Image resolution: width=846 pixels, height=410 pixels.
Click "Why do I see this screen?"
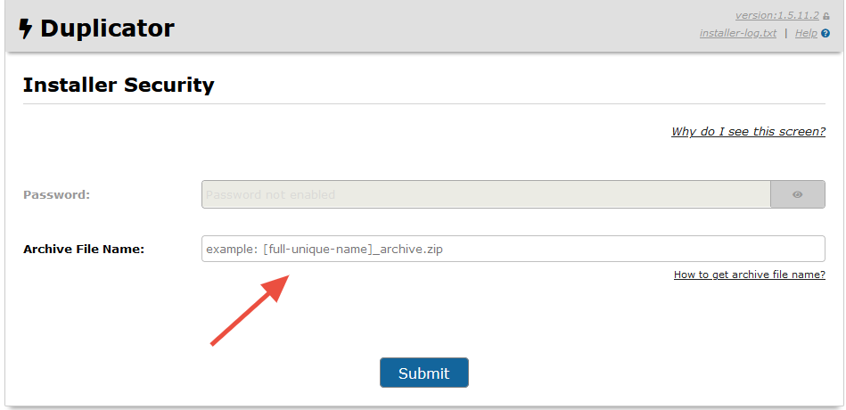(748, 132)
